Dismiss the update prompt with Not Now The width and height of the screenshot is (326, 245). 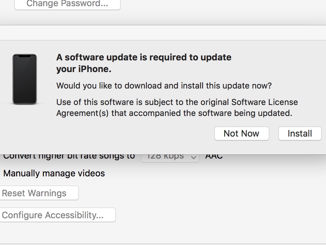click(242, 133)
